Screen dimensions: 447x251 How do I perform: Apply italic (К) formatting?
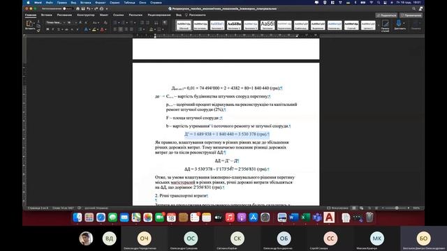click(53, 29)
